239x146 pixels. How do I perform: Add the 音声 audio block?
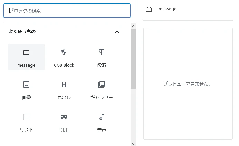[102, 122]
